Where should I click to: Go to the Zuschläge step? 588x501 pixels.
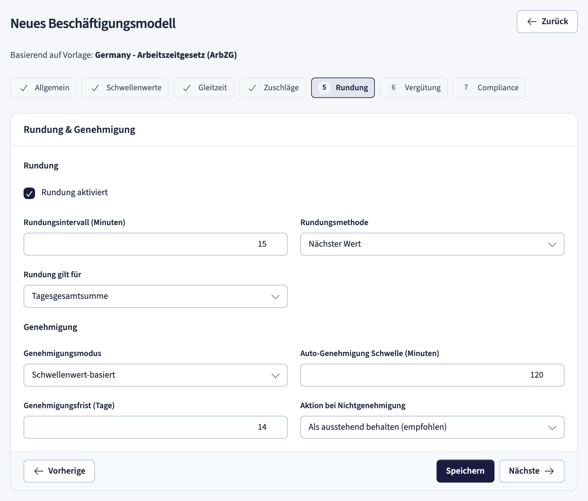pyautogui.click(x=273, y=88)
